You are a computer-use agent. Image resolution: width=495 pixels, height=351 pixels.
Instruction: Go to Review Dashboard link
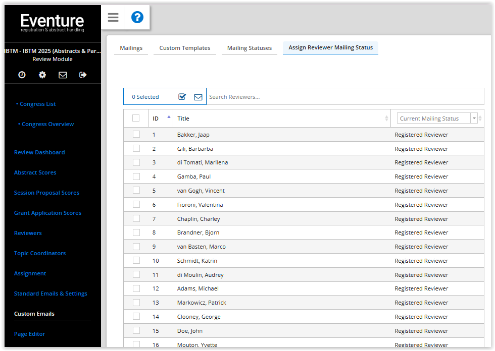pos(39,152)
